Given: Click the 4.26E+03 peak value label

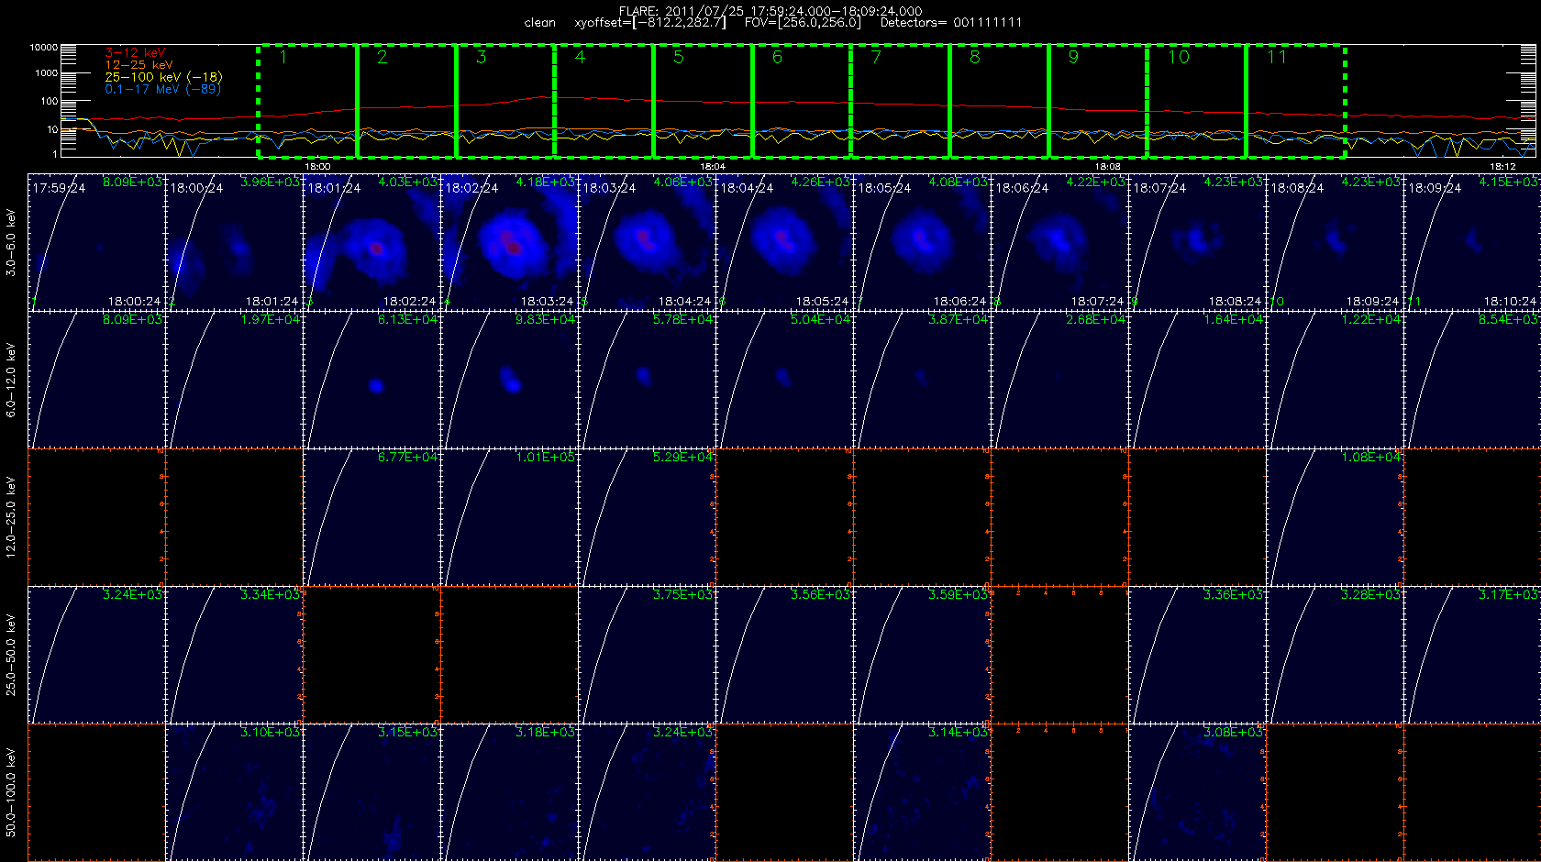Looking at the screenshot, I should 821,182.
